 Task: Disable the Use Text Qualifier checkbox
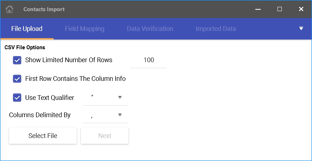[x=17, y=98]
